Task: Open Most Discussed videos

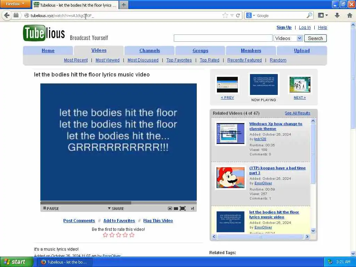Action: [x=143, y=60]
